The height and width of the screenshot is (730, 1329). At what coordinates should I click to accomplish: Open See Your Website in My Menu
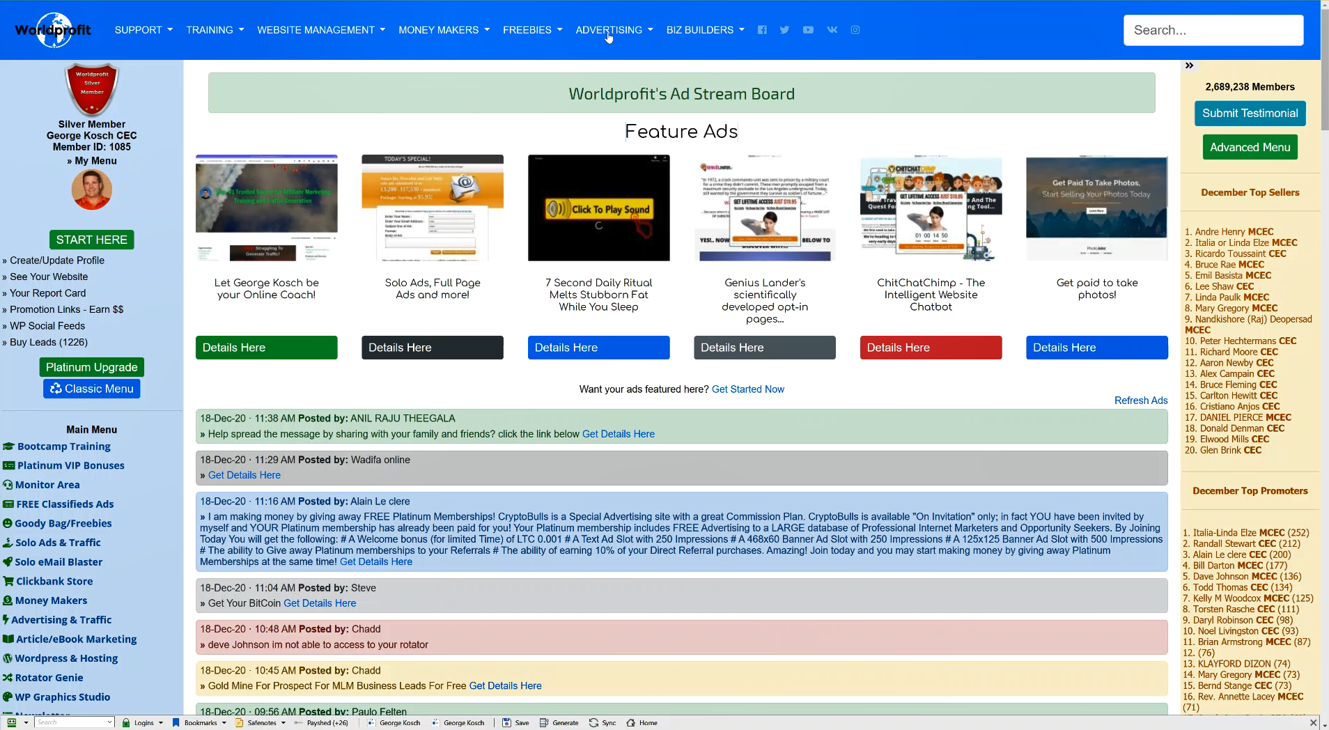(49, 277)
